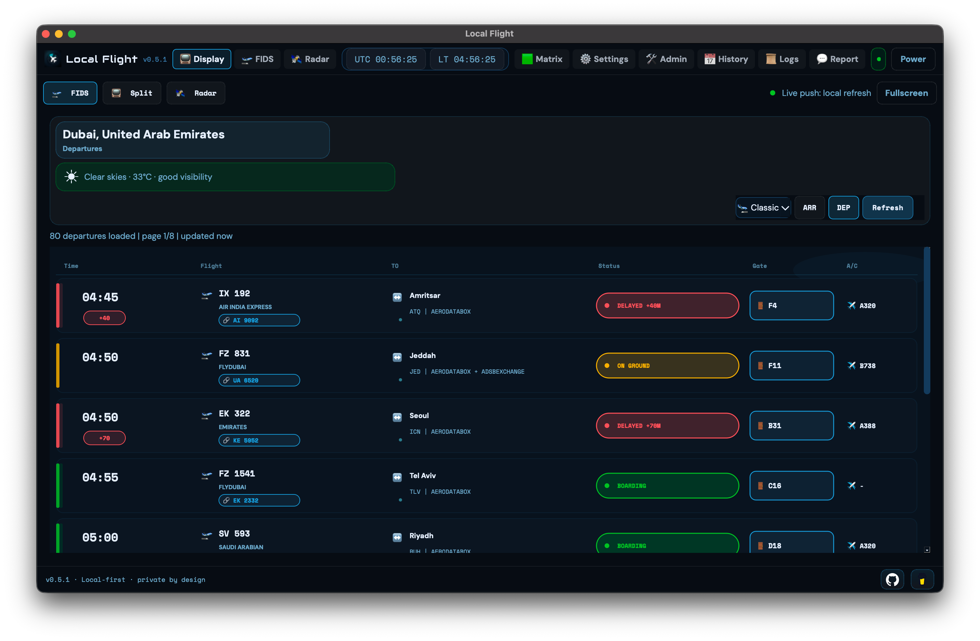This screenshot has height=641, width=980.
Task: Click the aircraft icon next to B738
Action: [x=852, y=365]
